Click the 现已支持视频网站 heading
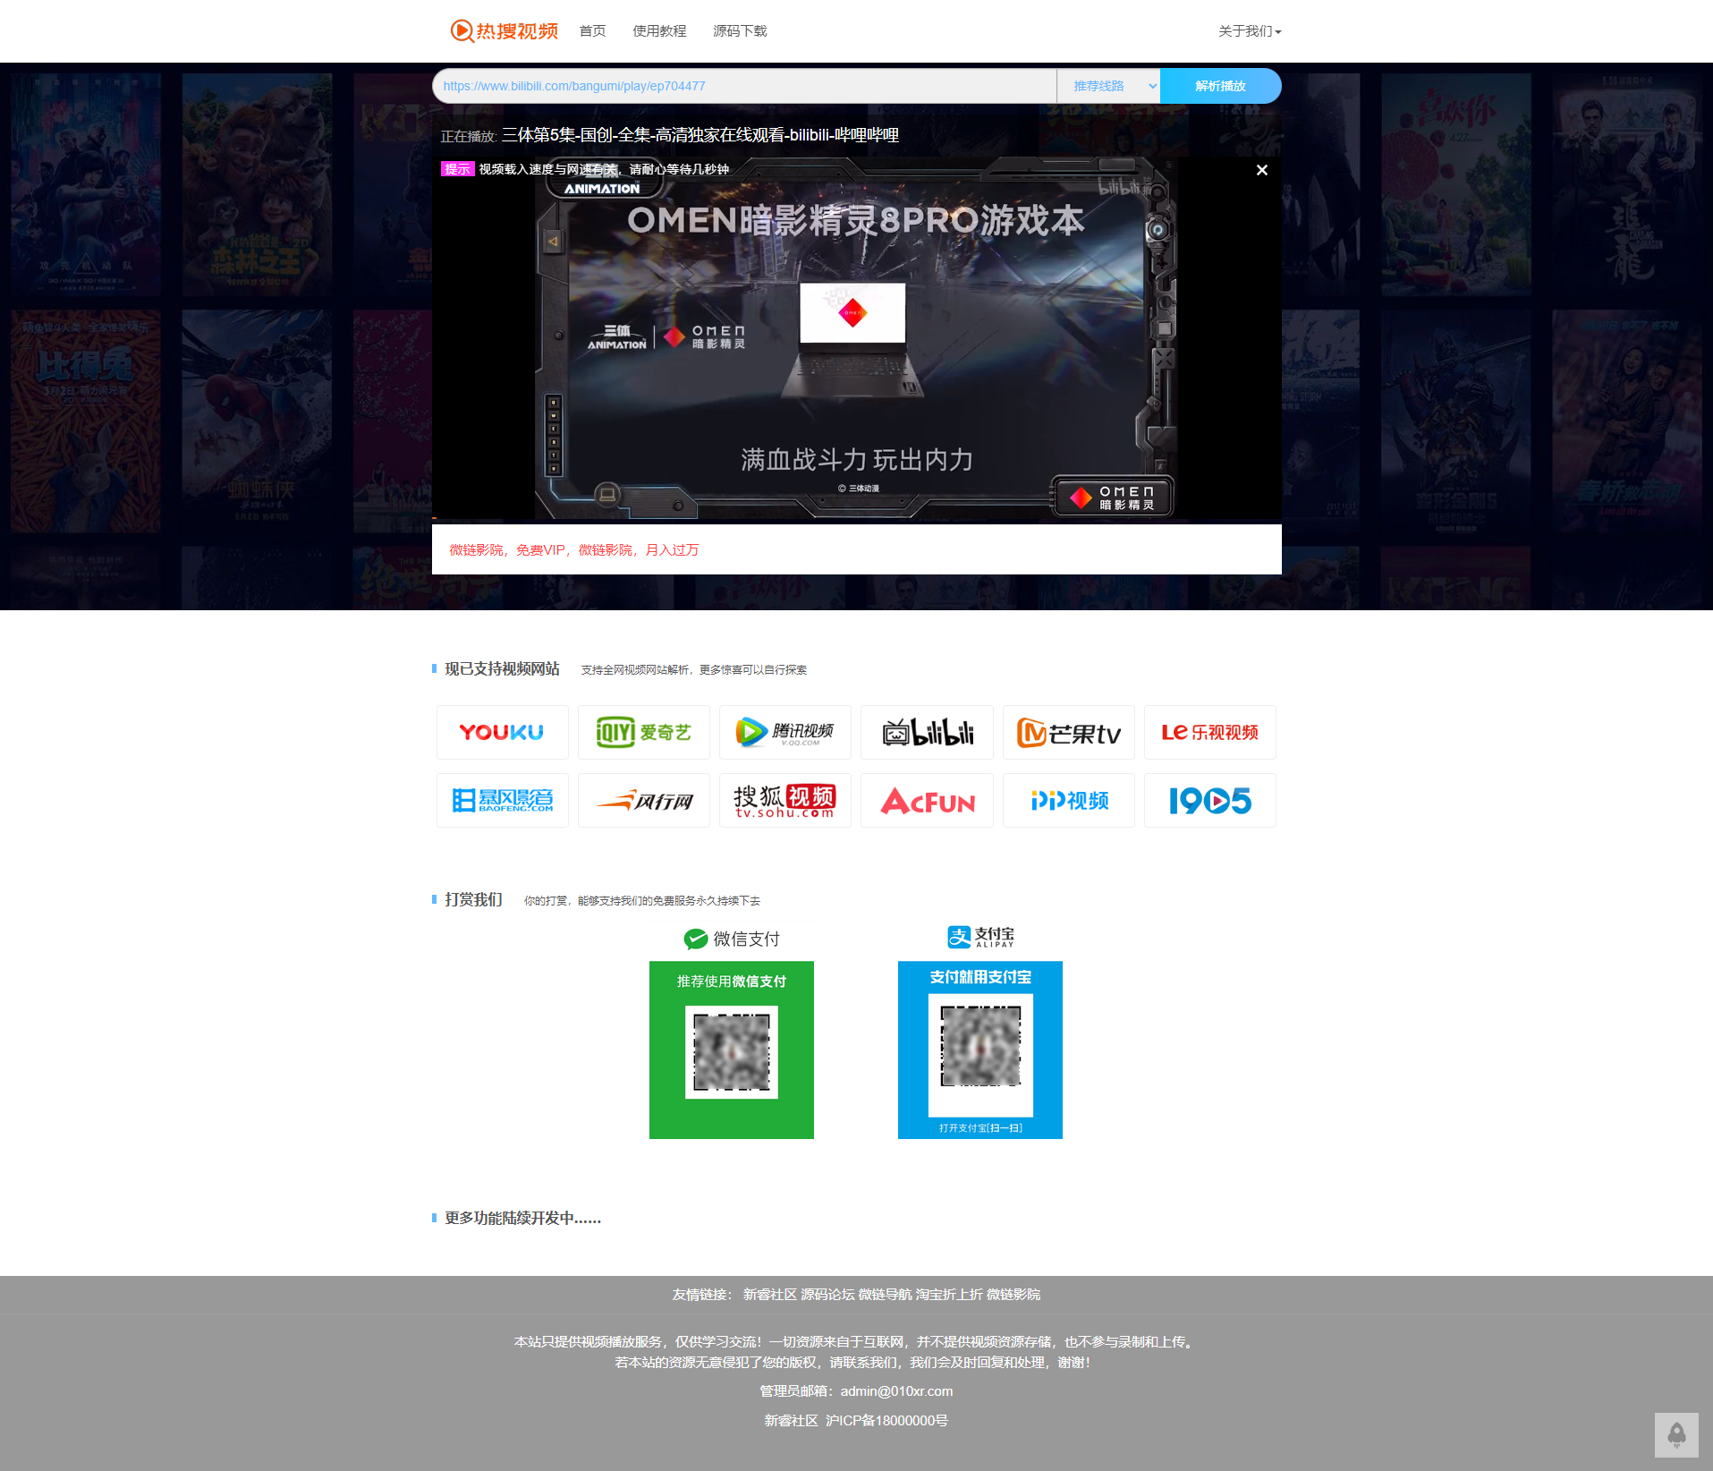Viewport: 1713px width, 1471px height. pyautogui.click(x=502, y=669)
